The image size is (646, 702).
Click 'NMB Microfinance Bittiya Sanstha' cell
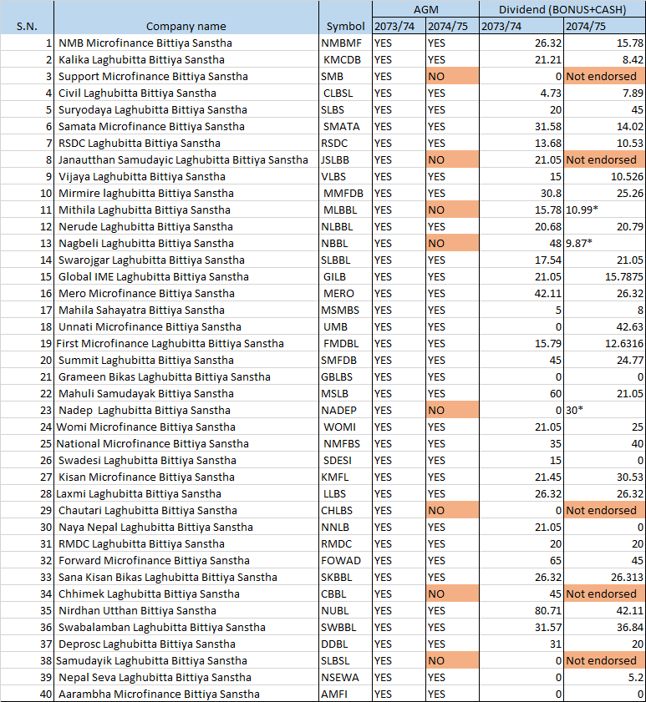click(x=186, y=43)
